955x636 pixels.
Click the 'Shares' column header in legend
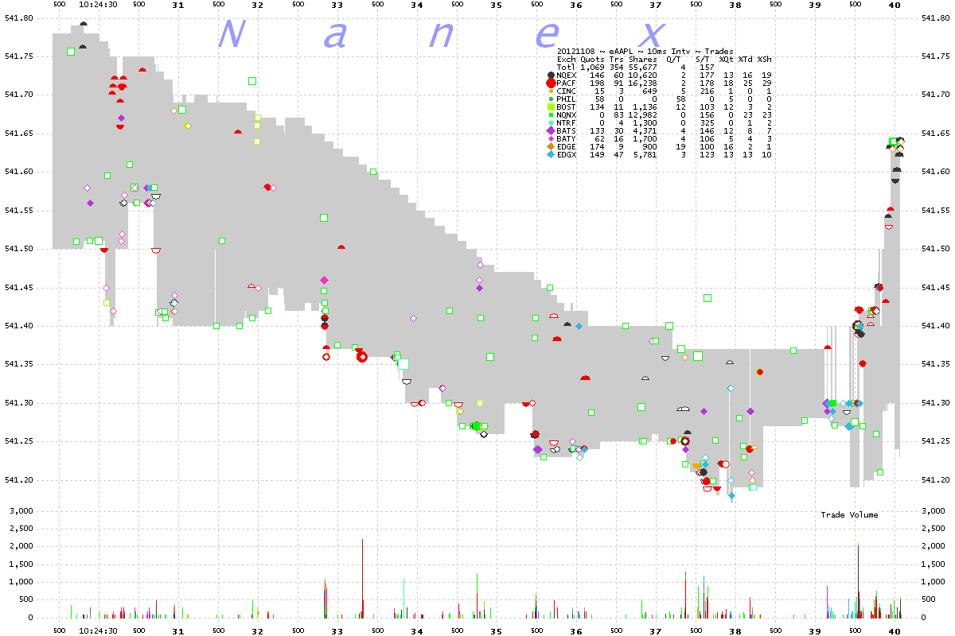click(643, 60)
